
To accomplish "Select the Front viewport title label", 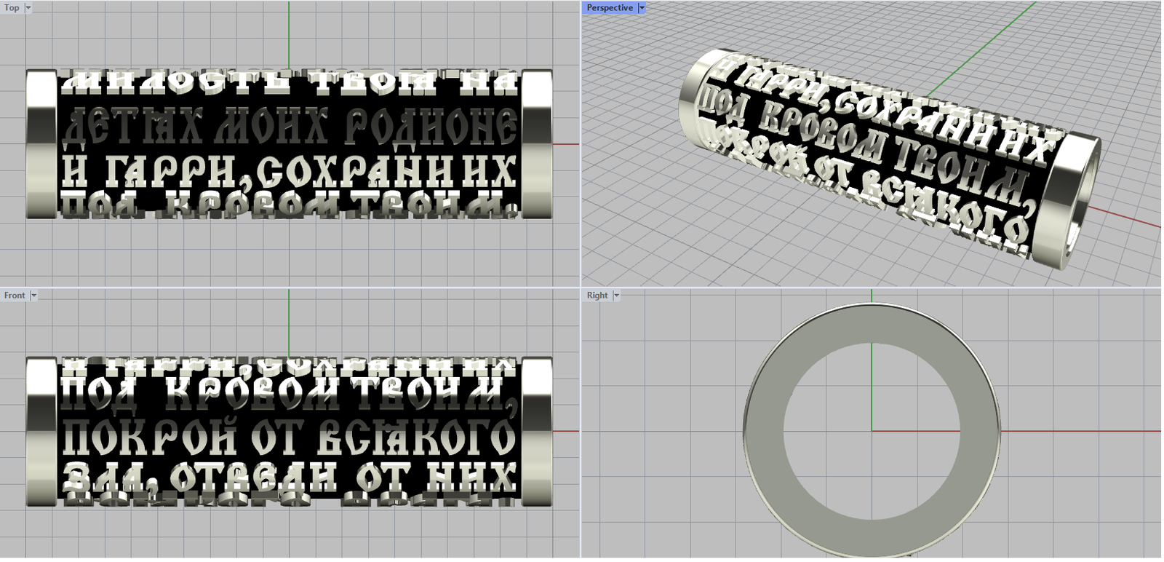I will point(15,295).
